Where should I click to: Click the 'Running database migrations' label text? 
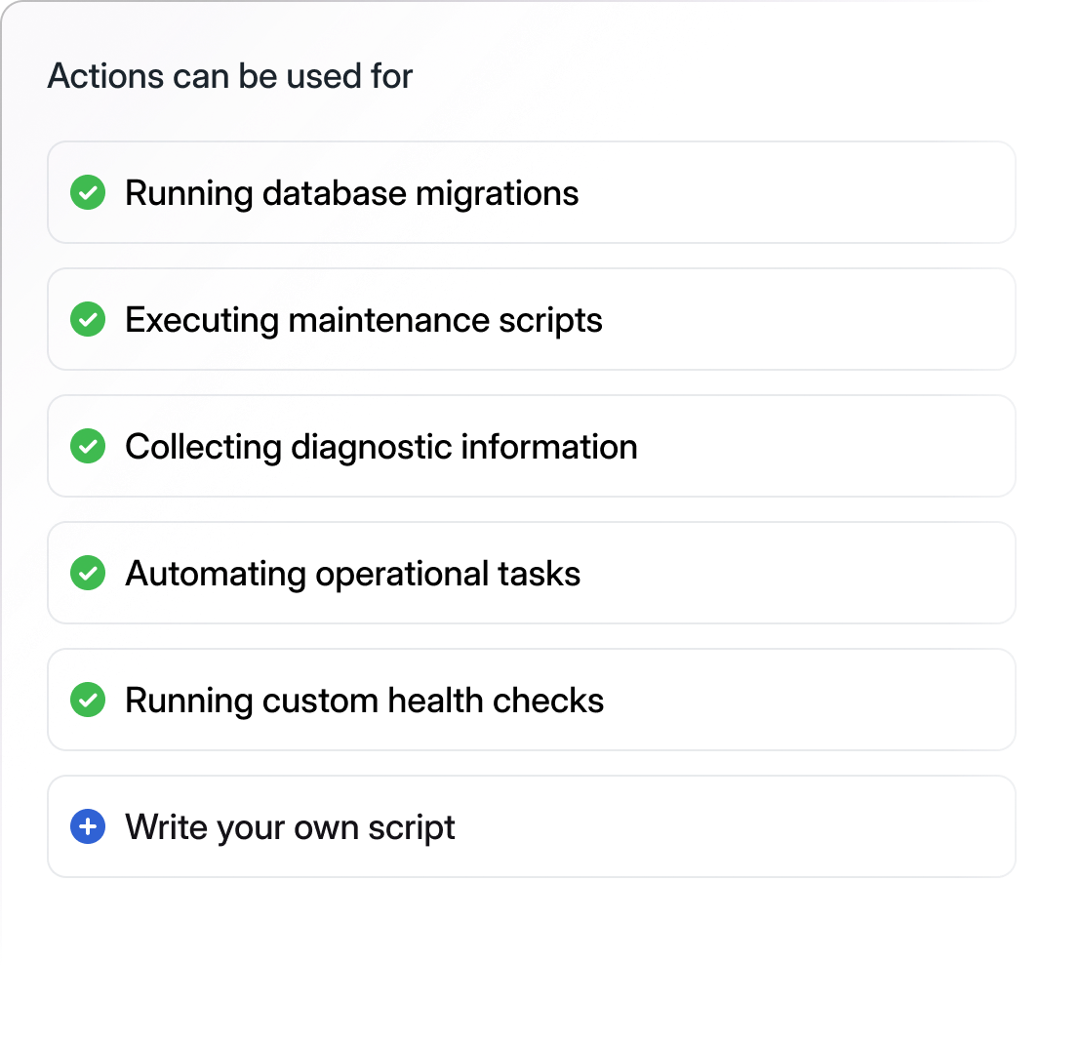pyautogui.click(x=351, y=193)
